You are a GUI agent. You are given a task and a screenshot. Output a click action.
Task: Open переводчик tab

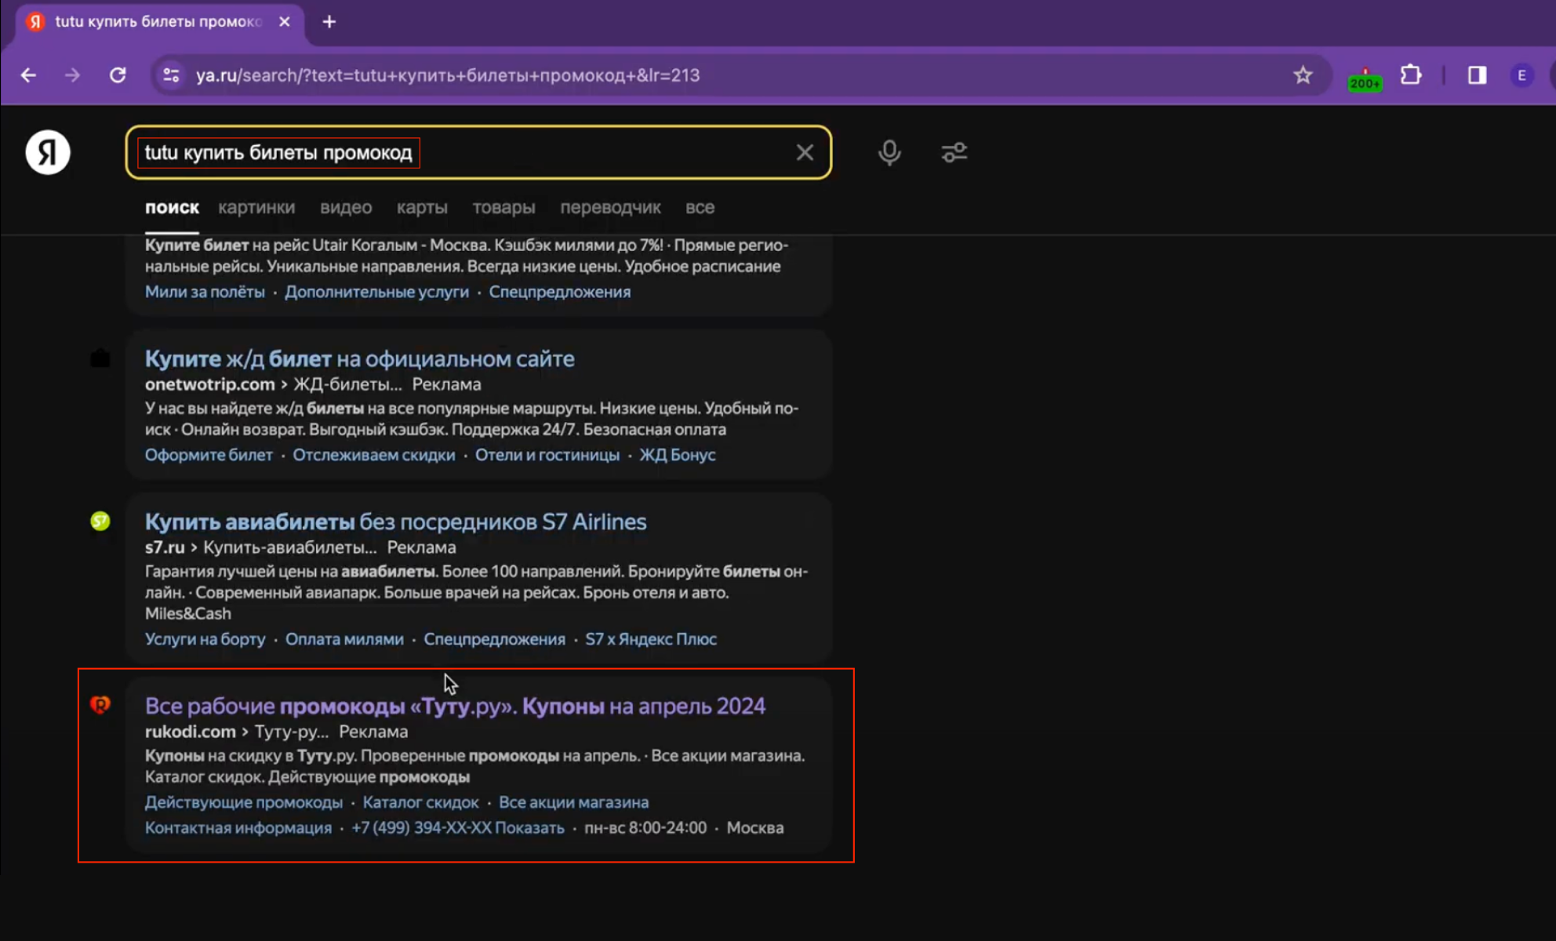click(x=610, y=208)
